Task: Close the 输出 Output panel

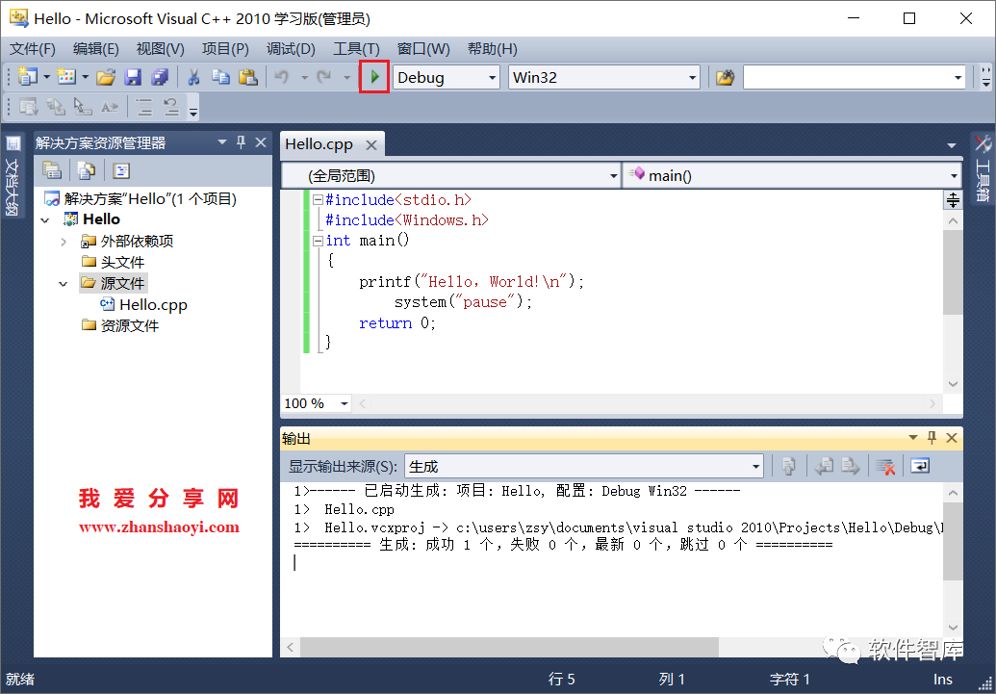Action: pyautogui.click(x=952, y=437)
